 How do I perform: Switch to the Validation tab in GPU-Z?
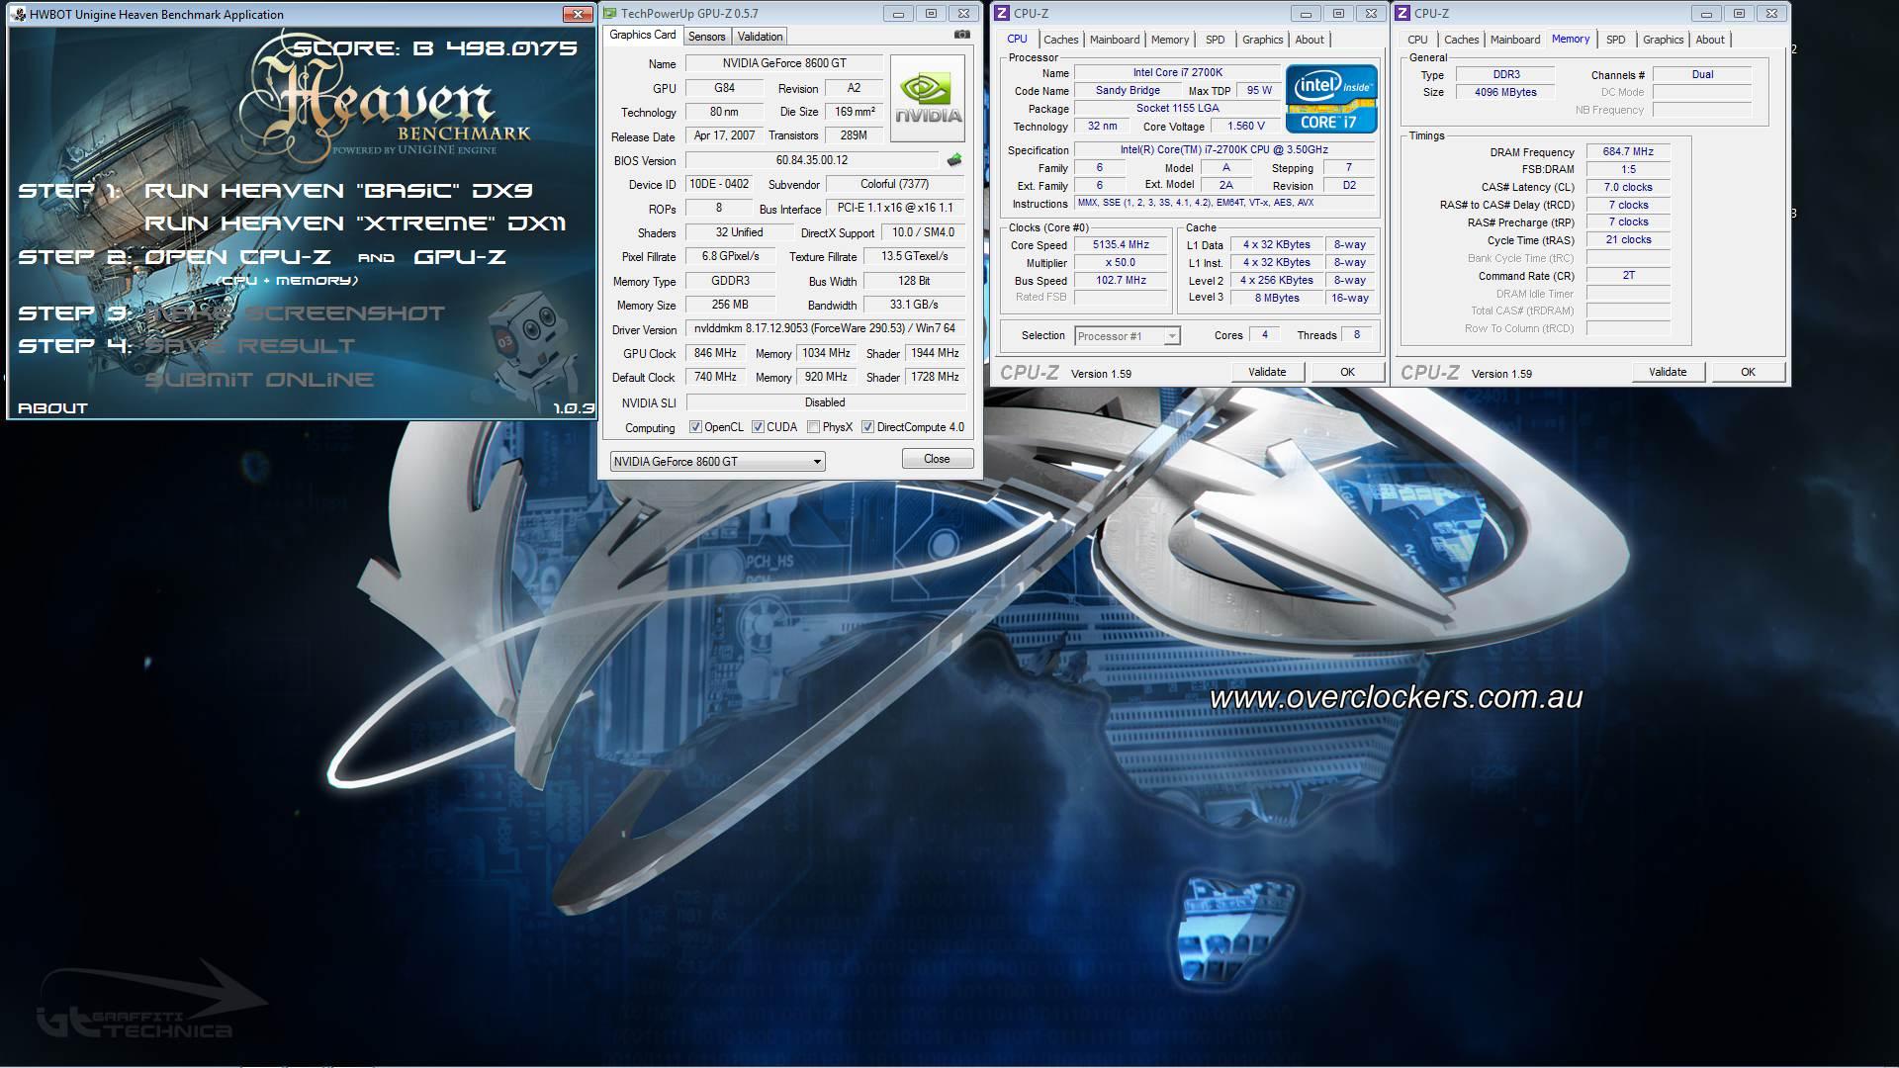tap(760, 37)
